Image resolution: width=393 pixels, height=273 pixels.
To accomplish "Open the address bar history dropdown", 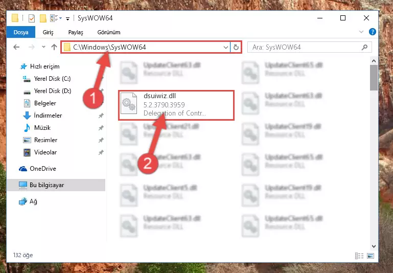I will pos(225,47).
